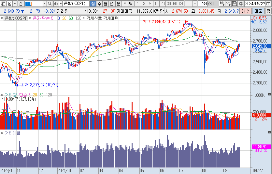Click square marker beside 강세신호 legend
This screenshot has height=174, width=272.
click(x=84, y=18)
